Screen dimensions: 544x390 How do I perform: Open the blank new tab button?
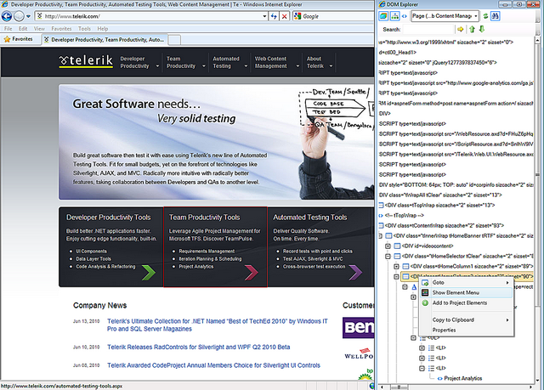coord(174,40)
